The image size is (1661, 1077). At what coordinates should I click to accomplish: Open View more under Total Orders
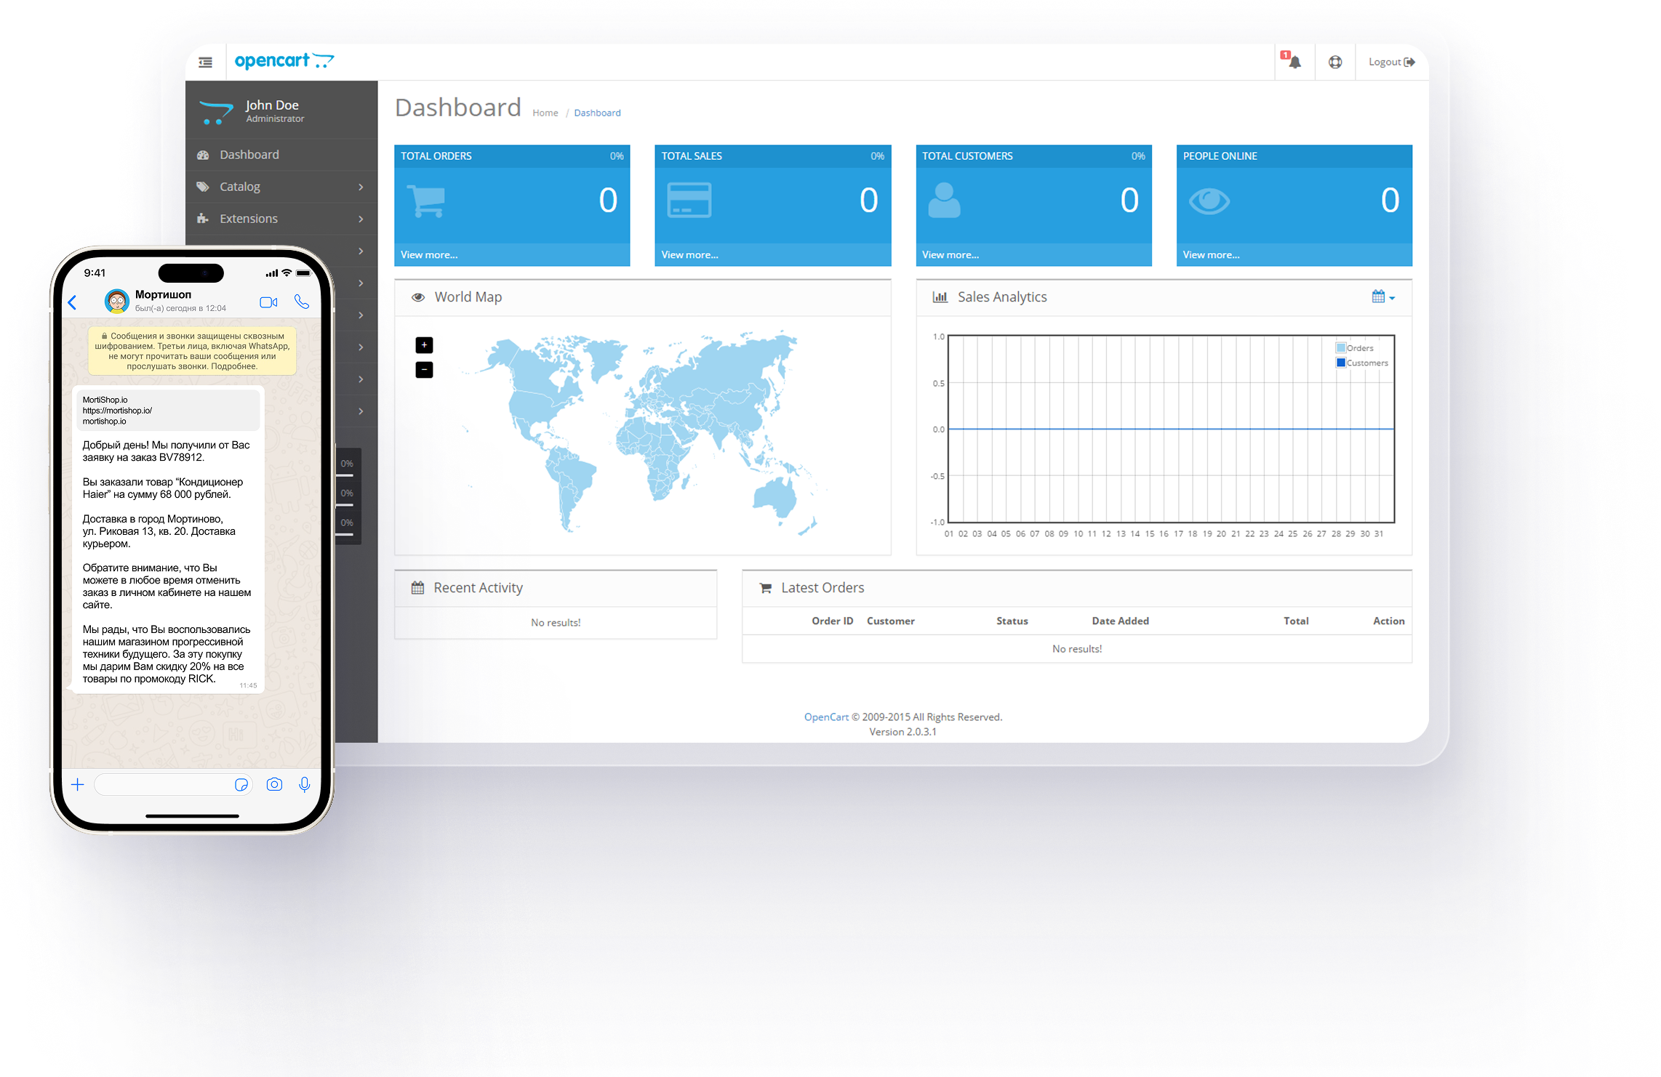point(429,255)
